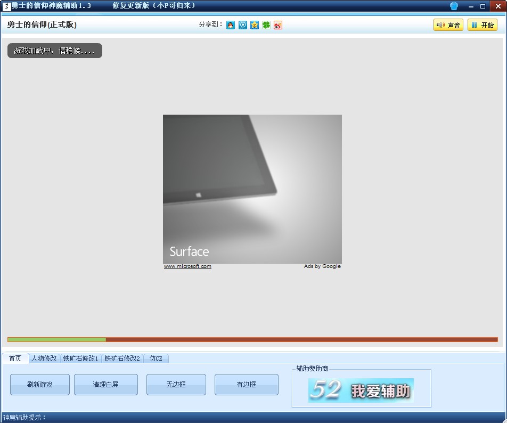
Task: Click the Ads by Google label
Action: [322, 266]
